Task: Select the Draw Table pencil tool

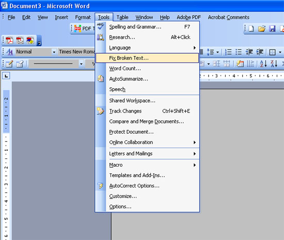Action: (9, 63)
